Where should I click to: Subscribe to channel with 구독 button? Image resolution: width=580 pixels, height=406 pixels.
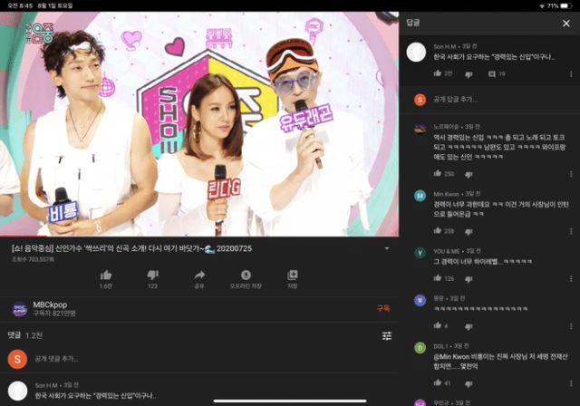pos(382,309)
